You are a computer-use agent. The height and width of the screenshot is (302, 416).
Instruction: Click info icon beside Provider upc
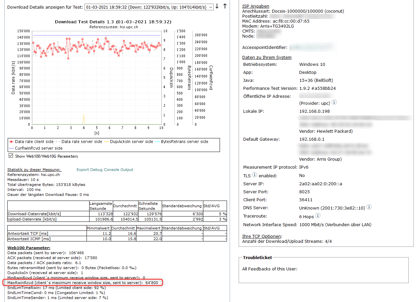[334, 102]
